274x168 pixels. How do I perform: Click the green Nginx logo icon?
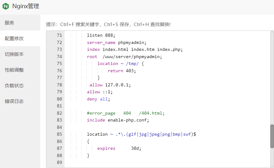coord(6,6)
